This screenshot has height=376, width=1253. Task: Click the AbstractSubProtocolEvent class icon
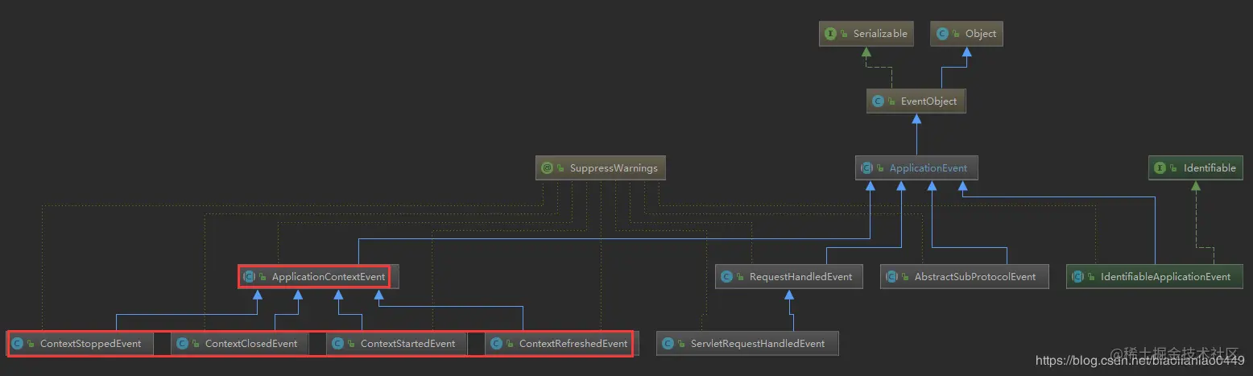pos(891,277)
